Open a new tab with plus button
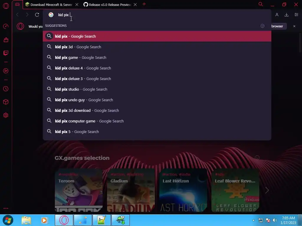This screenshot has height=226, width=302. point(144,4)
